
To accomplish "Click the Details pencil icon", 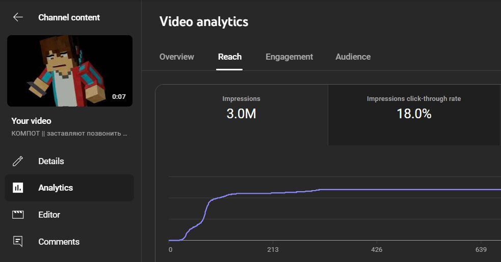I will coord(18,161).
